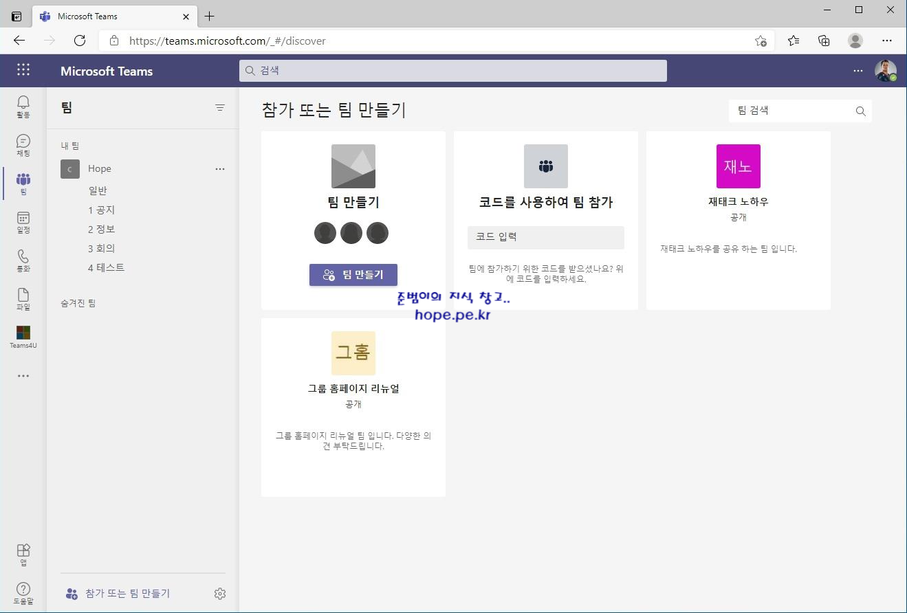
Task: Click the magnifier icon in 팀 검색 box
Action: tap(860, 111)
